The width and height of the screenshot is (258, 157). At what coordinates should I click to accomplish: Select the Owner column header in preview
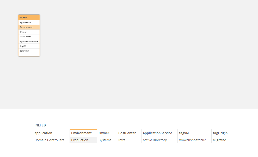(103, 133)
